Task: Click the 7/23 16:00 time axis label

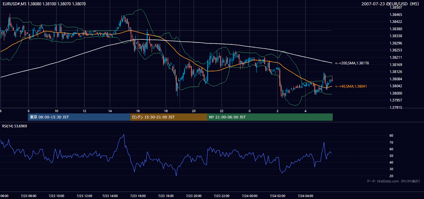Action: [138, 196]
